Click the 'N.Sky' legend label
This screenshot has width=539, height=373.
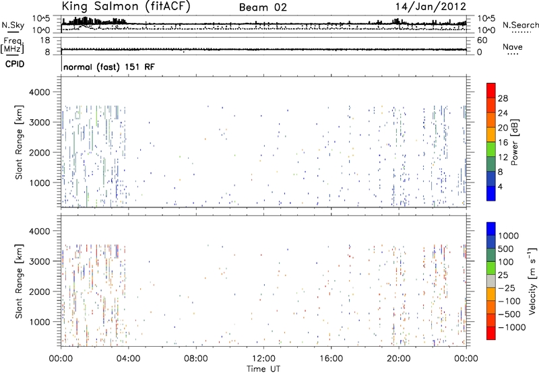click(x=13, y=25)
